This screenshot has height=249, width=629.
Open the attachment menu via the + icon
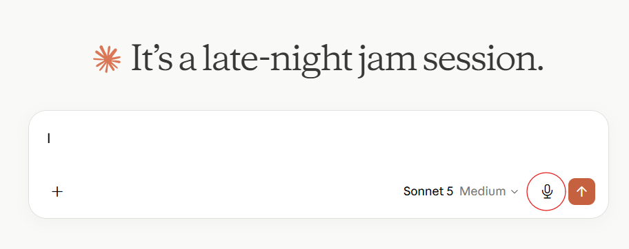coord(57,192)
